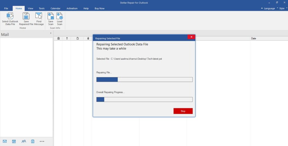Click the deleted items trash column header icon
The height and width of the screenshot is (146, 288).
pos(58,38)
